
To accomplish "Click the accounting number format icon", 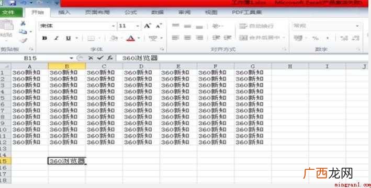I will pos(298,38).
